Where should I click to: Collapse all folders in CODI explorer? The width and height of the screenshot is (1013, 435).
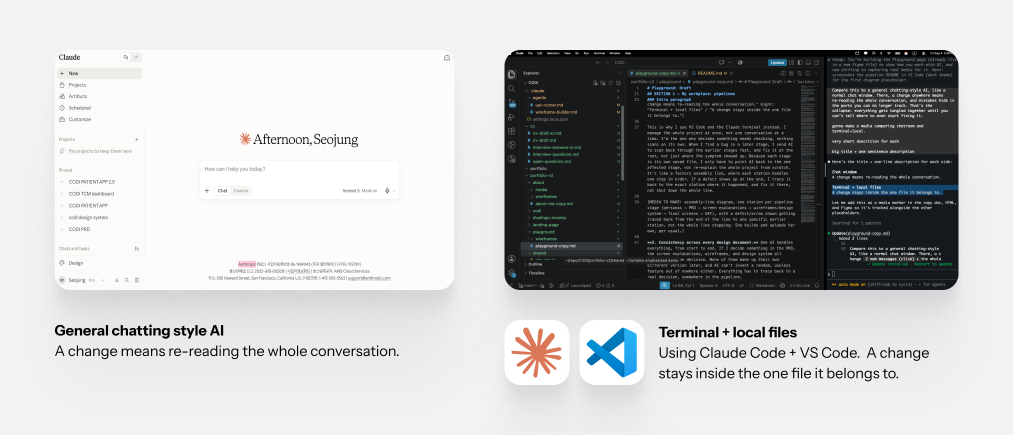point(618,83)
